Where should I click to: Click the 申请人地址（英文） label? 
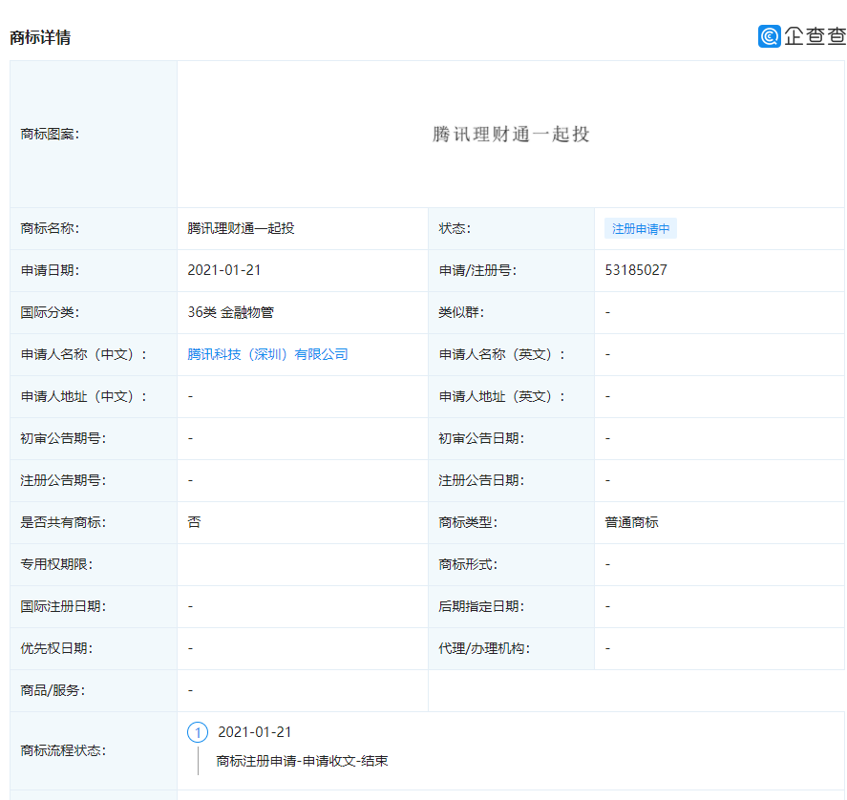[x=502, y=396]
